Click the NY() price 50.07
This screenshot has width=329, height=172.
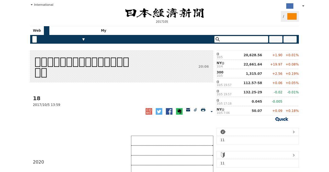point(257,111)
